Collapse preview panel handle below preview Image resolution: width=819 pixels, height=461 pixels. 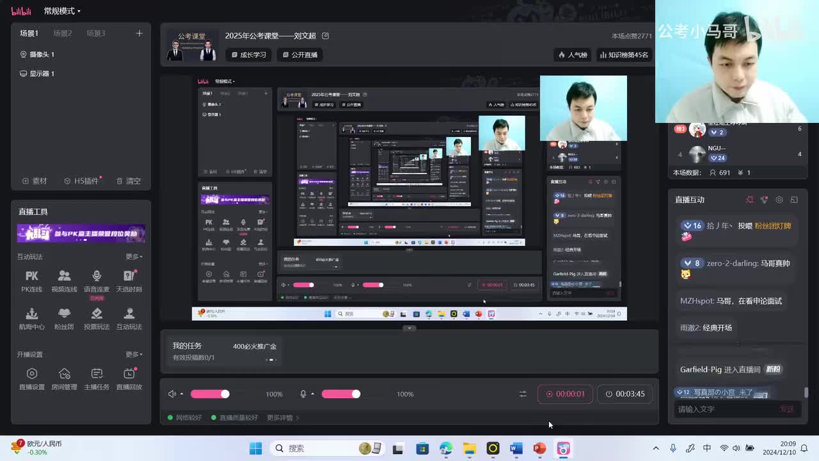[409, 328]
